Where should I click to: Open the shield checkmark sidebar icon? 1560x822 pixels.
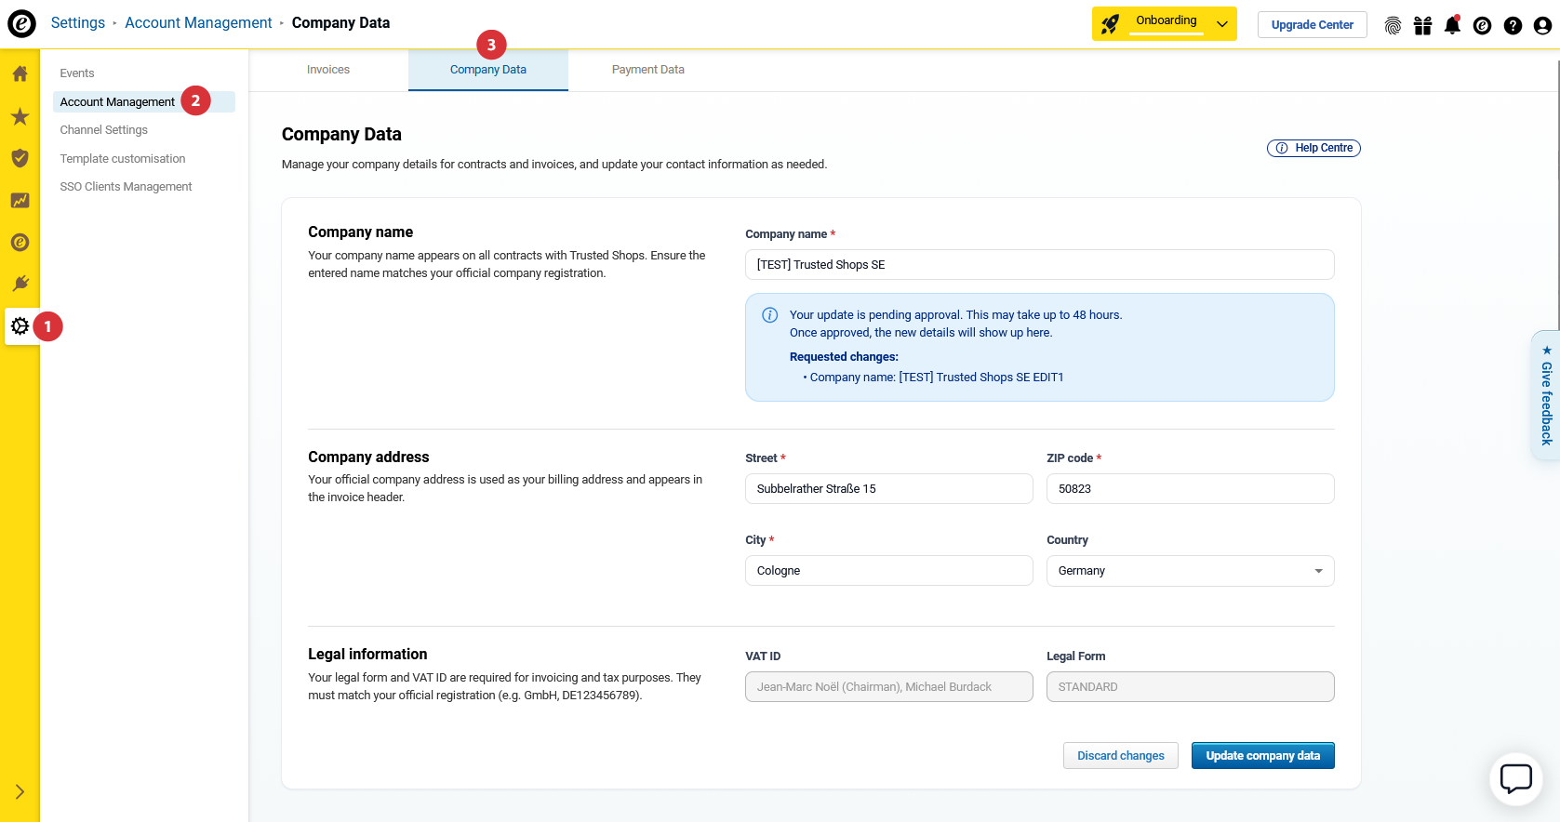(20, 158)
